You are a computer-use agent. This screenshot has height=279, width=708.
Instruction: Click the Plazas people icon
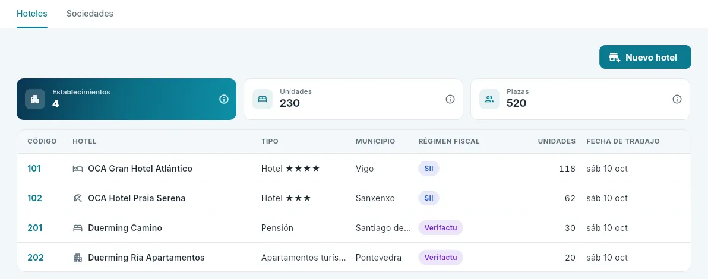[x=489, y=99]
